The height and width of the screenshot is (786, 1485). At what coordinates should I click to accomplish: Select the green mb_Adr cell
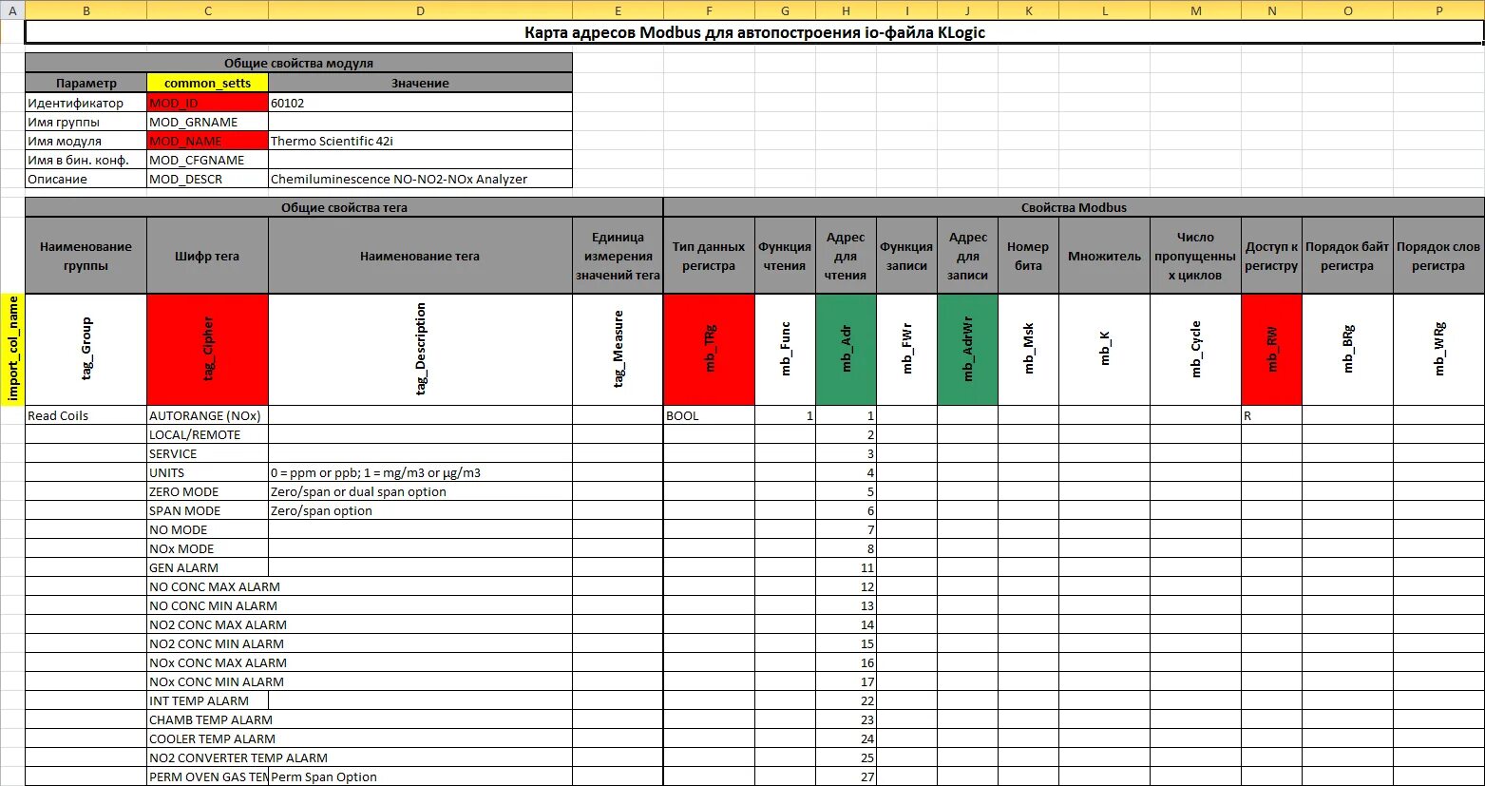tap(847, 350)
